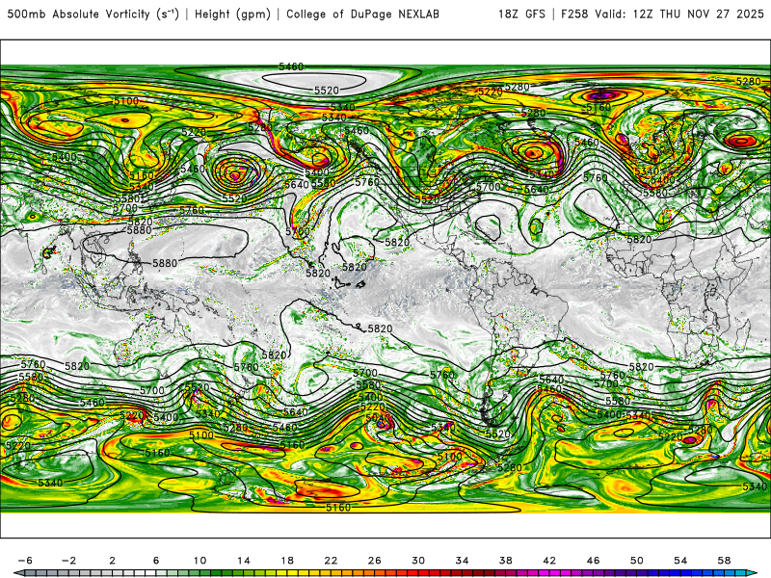Image resolution: width=771 pixels, height=578 pixels.
Task: Pick the yellow swatch below the 18 label
Action: [293, 573]
